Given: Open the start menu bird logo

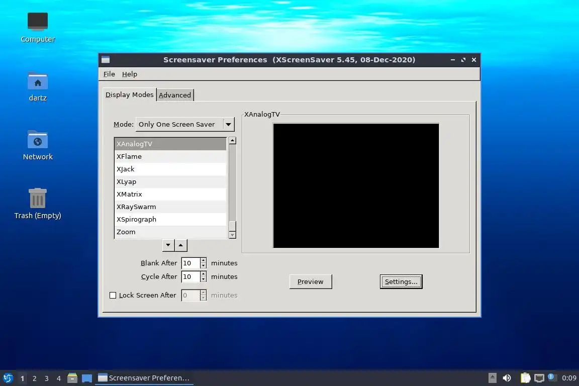Looking at the screenshot, I should (8, 378).
